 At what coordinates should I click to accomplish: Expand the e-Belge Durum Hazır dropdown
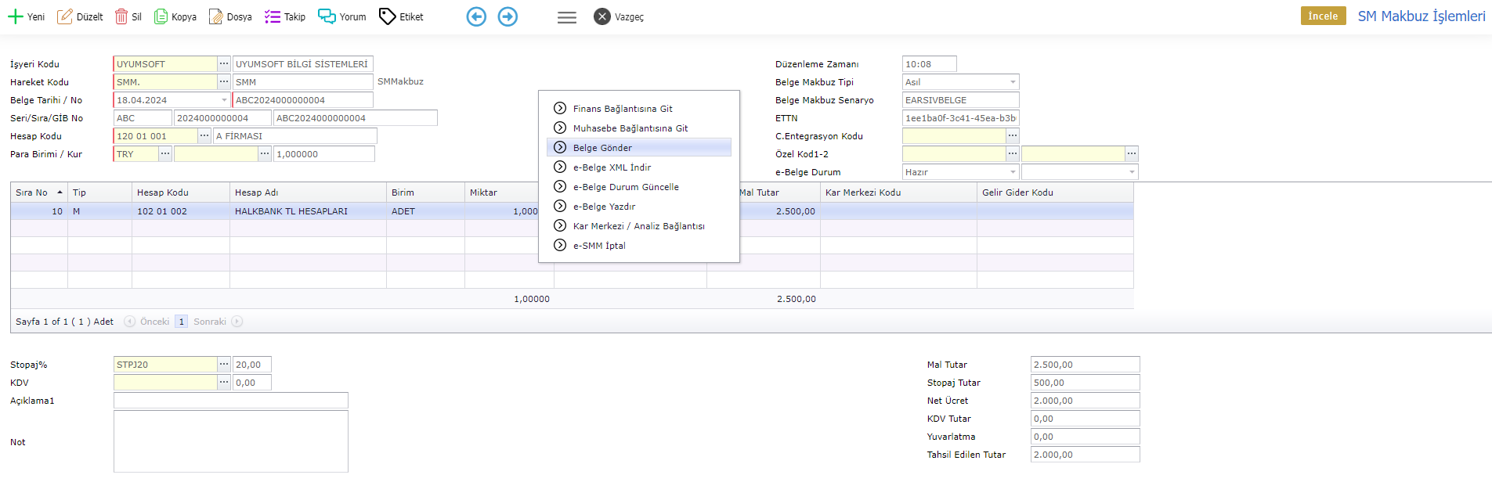(x=1013, y=172)
